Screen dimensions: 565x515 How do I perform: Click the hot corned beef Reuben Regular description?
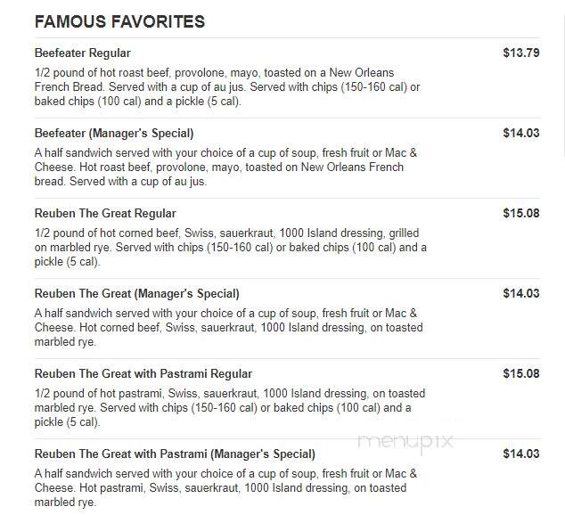pyautogui.click(x=231, y=248)
